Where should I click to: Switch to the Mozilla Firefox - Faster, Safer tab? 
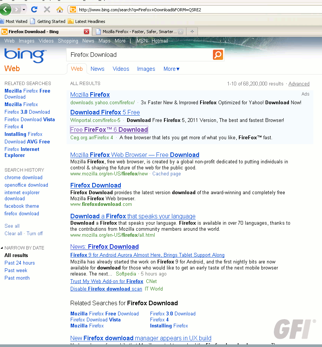tap(140, 32)
